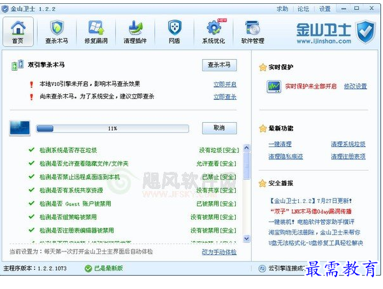Image resolution: width=383 pixels, height=289 pixels.
Task: Select row 检测是否组策略被禁用
Action: click(134, 217)
